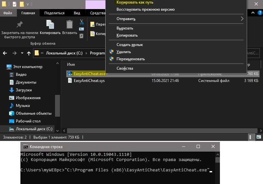263x184 pixels.
Task: Open the Quick Access Toolbar customize dropdown
Action: [28, 5]
